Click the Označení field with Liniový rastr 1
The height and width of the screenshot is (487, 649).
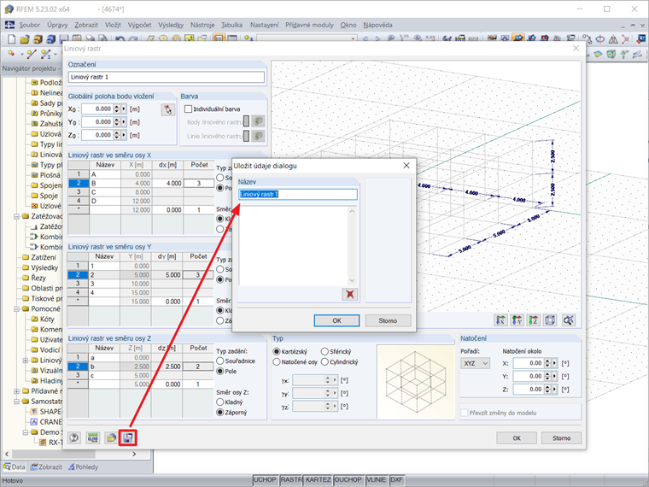pos(167,77)
